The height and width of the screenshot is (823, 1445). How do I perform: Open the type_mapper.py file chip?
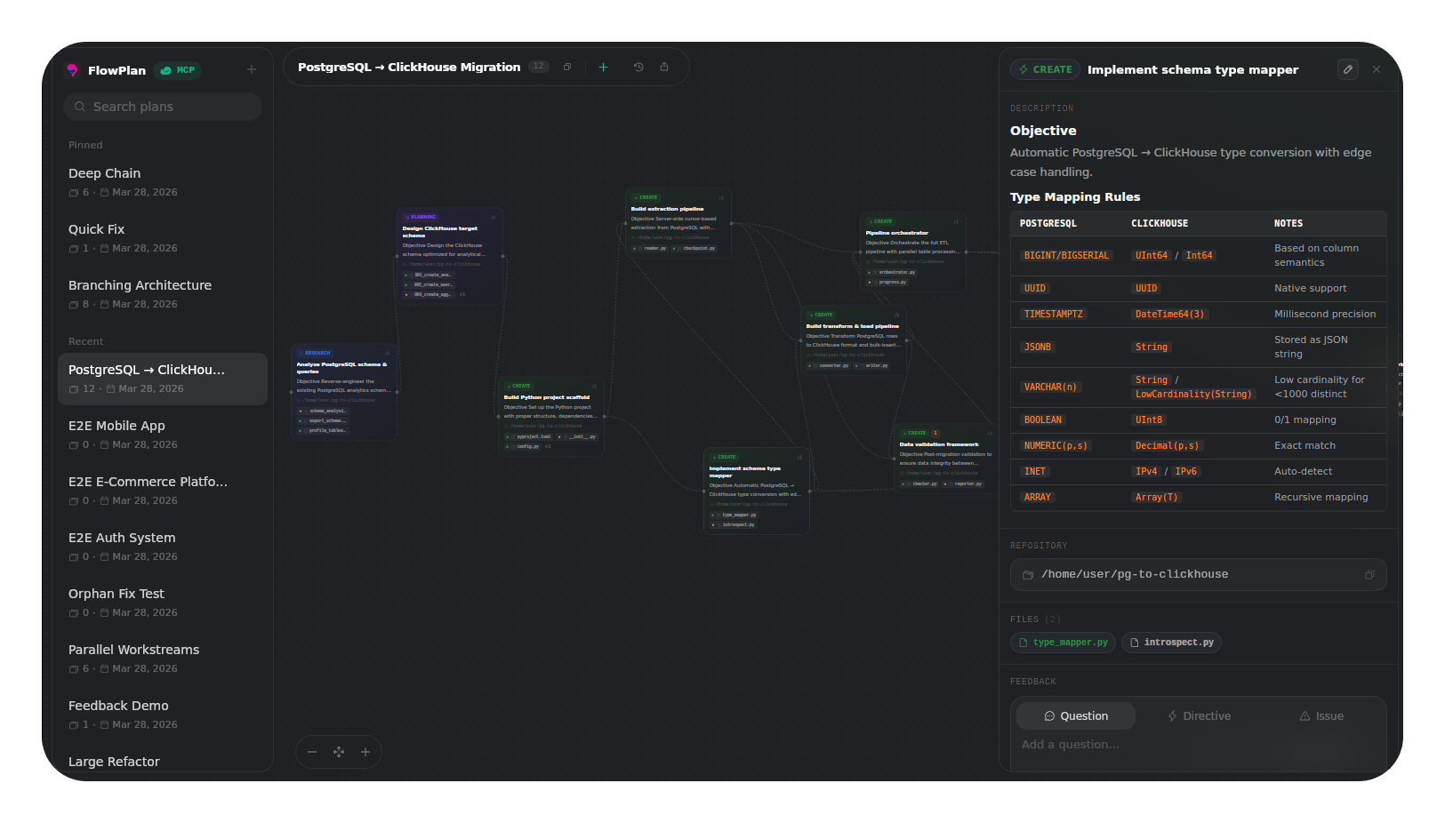(x=1063, y=642)
